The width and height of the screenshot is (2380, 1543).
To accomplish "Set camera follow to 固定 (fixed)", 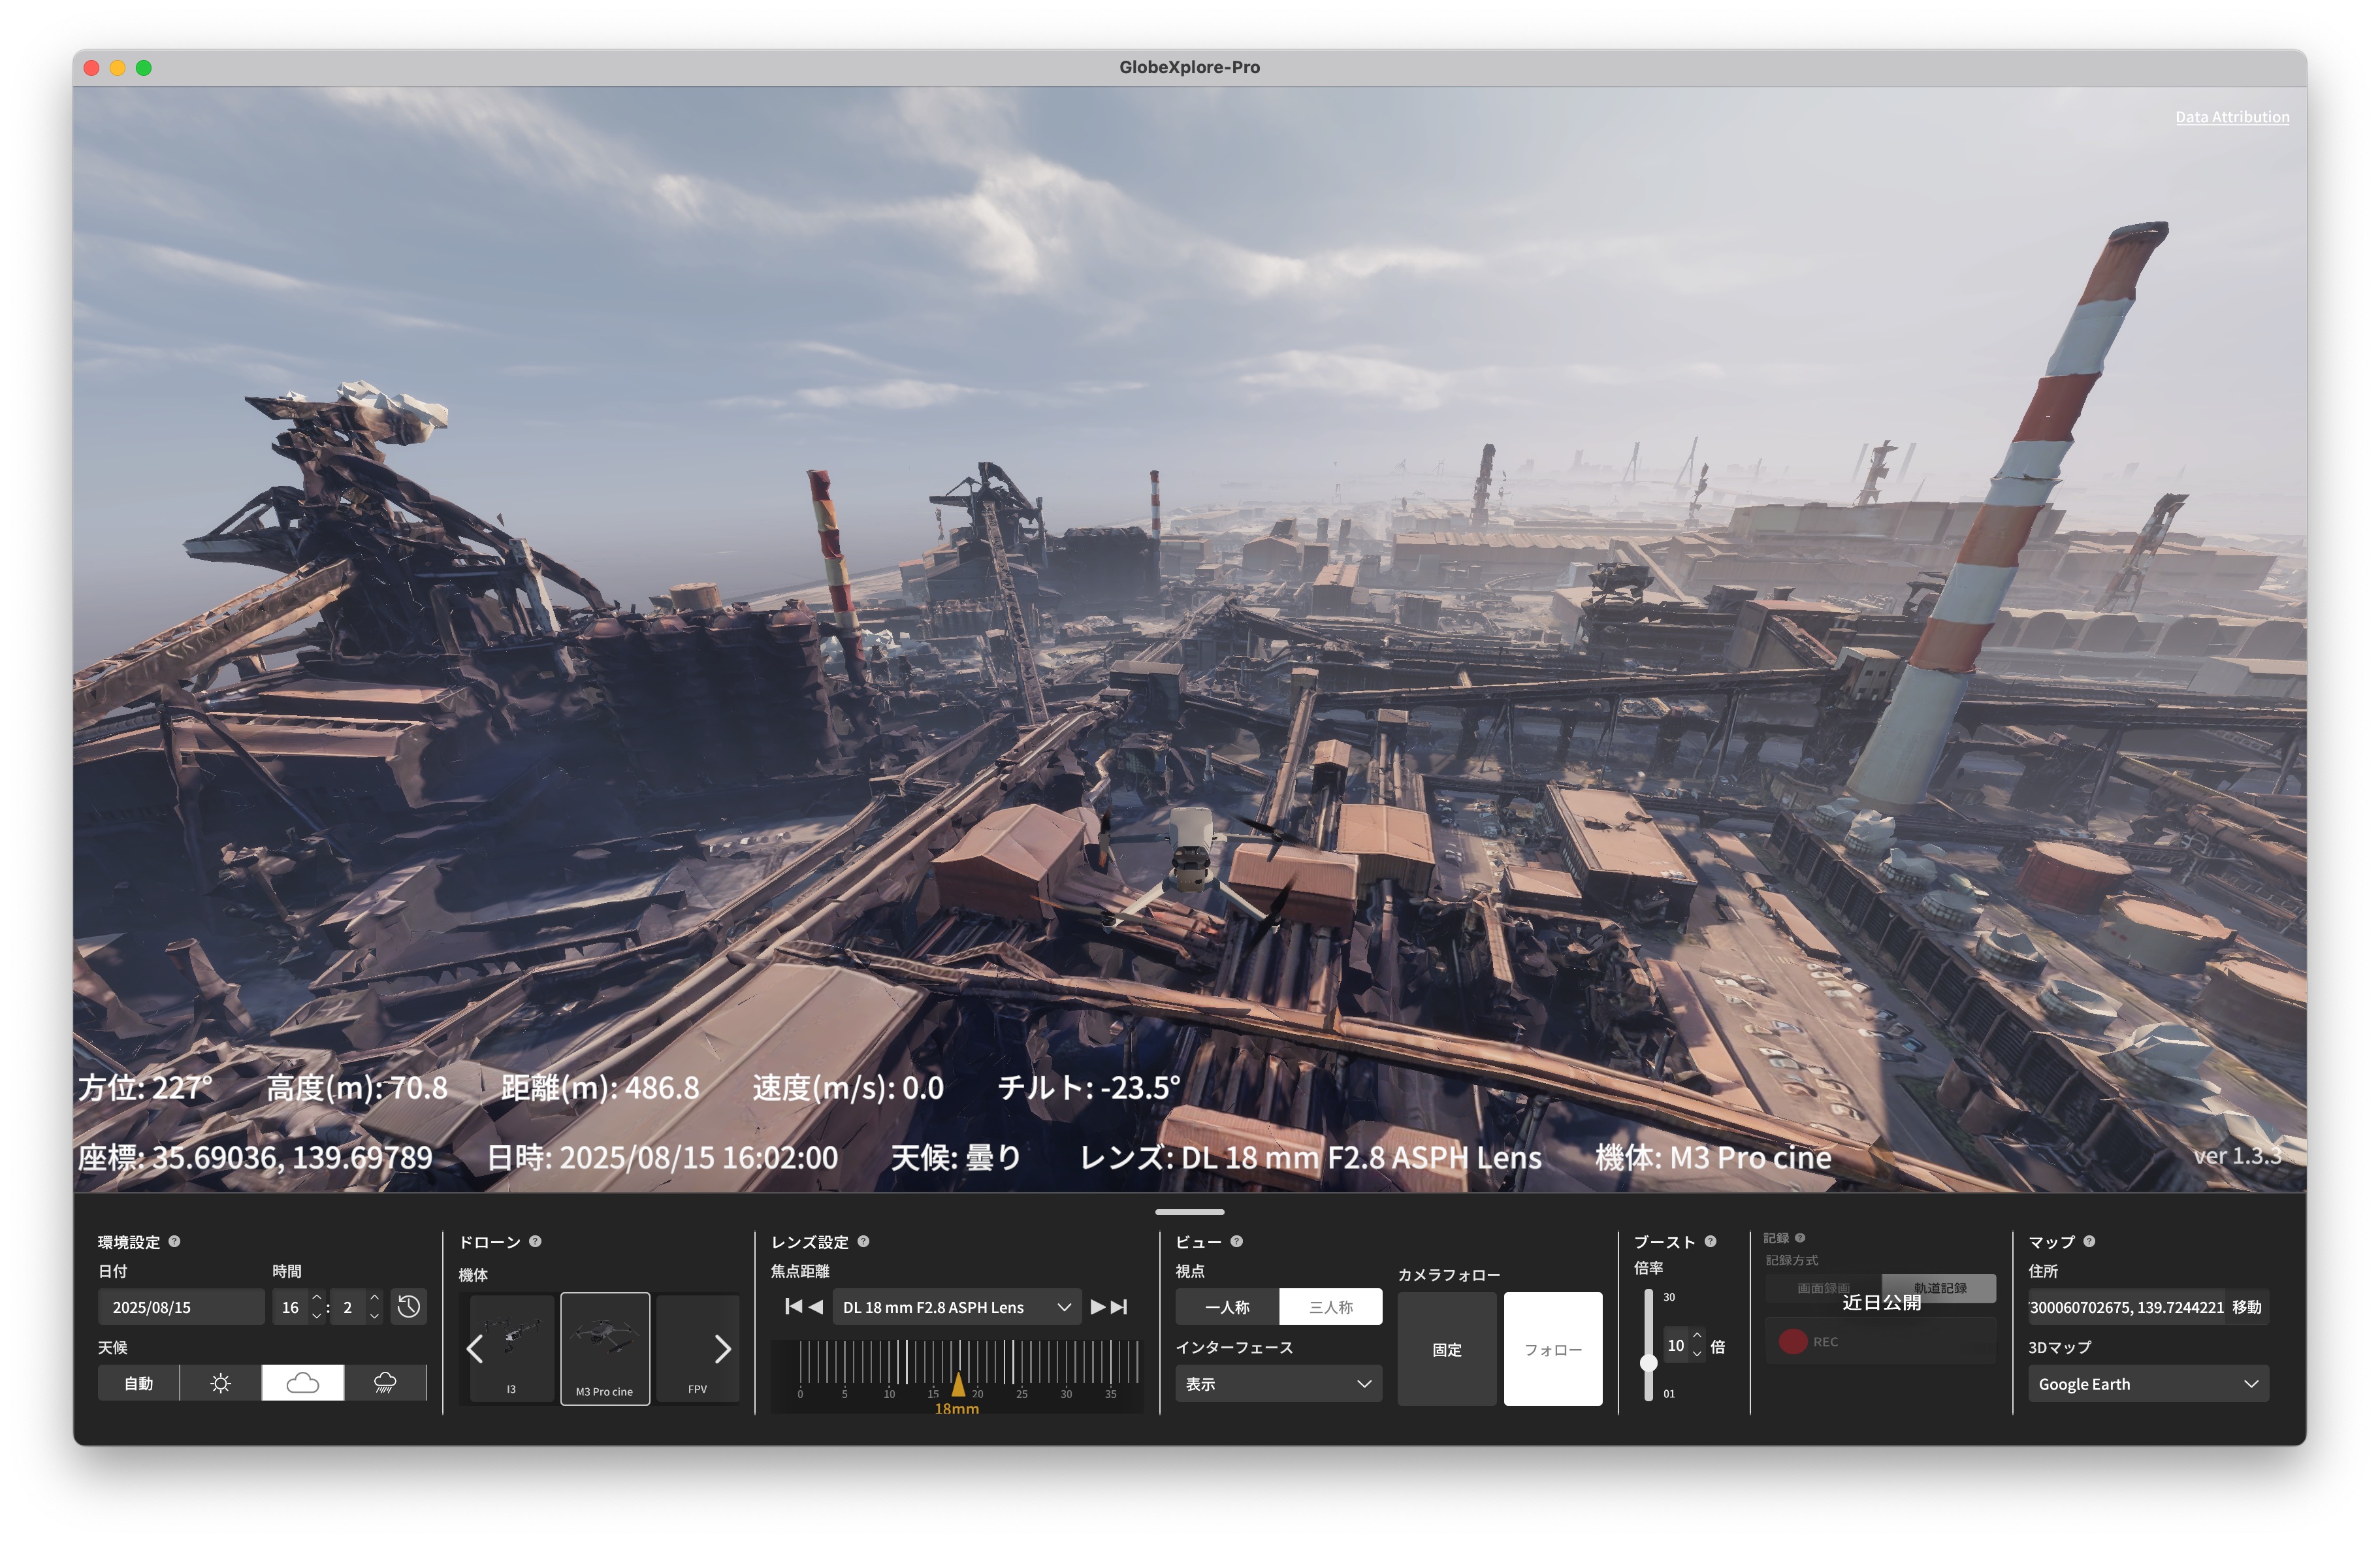I will [1446, 1349].
